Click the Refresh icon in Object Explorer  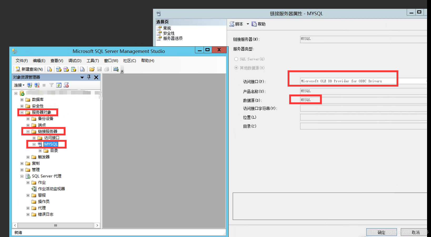(59, 85)
